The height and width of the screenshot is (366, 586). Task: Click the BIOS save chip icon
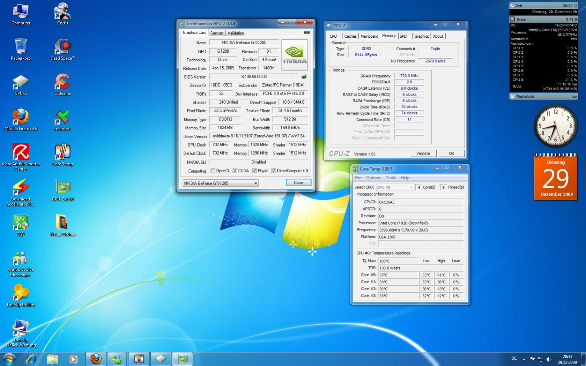pos(304,77)
